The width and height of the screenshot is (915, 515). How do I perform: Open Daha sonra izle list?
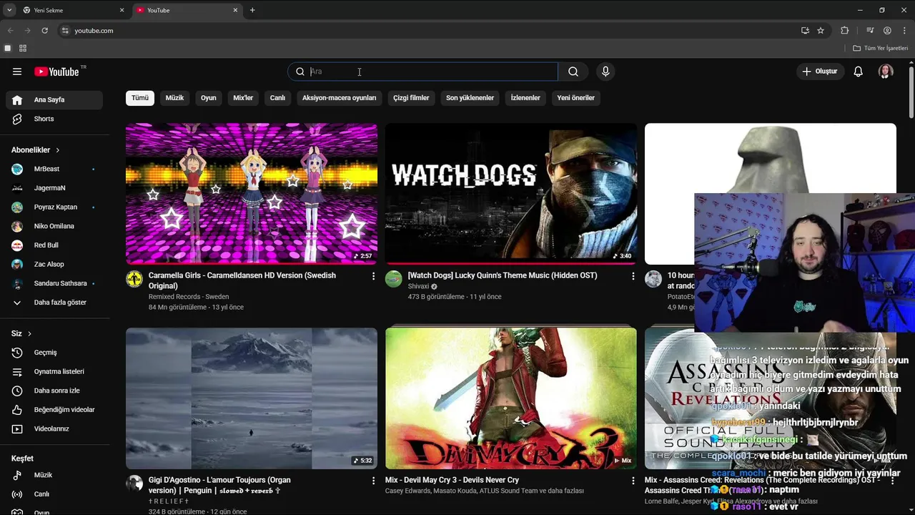tap(54, 391)
